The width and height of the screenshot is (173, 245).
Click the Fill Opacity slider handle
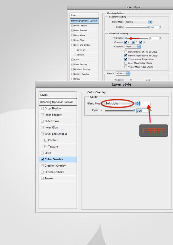pyautogui.click(x=126, y=38)
